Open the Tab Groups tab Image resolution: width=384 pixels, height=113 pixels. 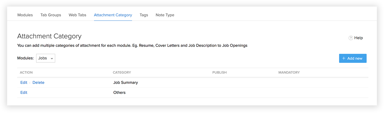pos(51,15)
